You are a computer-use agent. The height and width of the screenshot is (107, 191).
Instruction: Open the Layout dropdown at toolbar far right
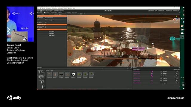176,11
